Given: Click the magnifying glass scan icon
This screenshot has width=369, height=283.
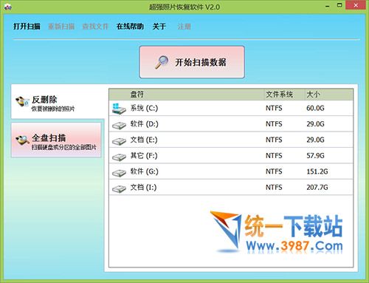Looking at the screenshot, I should pos(162,62).
